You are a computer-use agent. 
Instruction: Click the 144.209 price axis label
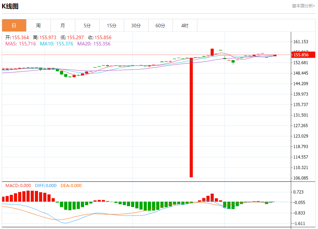pos(301,84)
